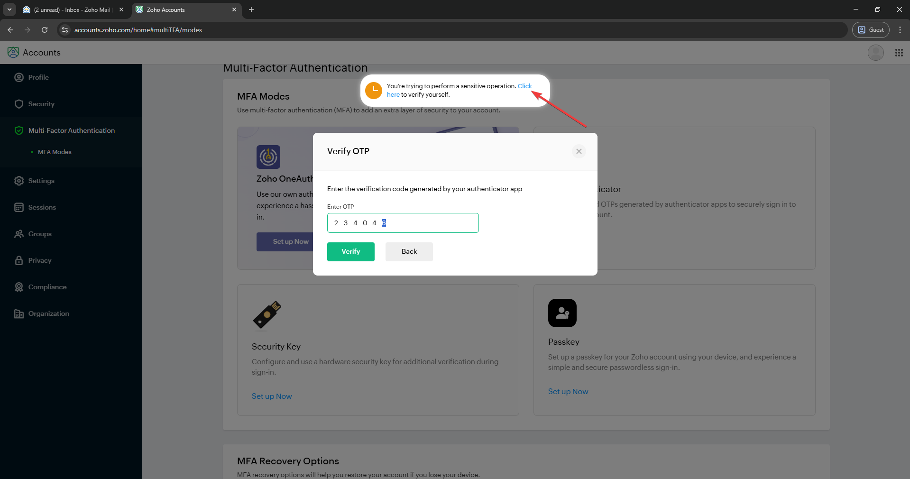Open the Zoho apps grid launcher
This screenshot has width=910, height=479.
pos(899,53)
